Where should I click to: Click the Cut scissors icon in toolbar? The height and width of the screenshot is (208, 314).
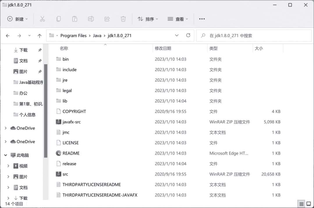(x=42, y=19)
